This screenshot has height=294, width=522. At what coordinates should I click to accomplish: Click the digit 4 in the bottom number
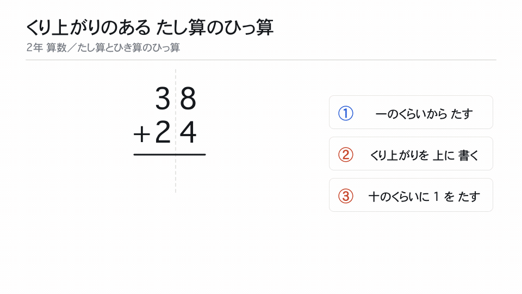tap(188, 132)
